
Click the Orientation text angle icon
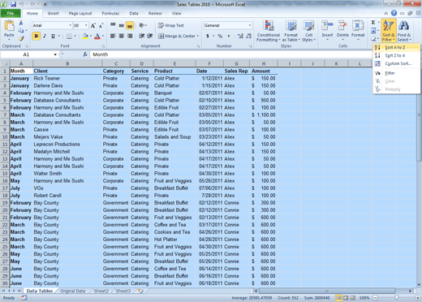pyautogui.click(x=142, y=25)
